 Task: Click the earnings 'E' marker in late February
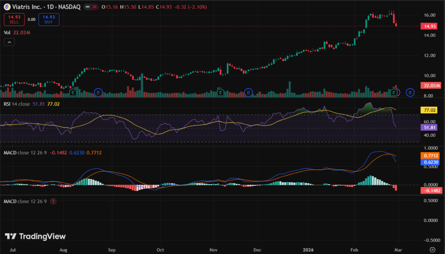pos(395,92)
